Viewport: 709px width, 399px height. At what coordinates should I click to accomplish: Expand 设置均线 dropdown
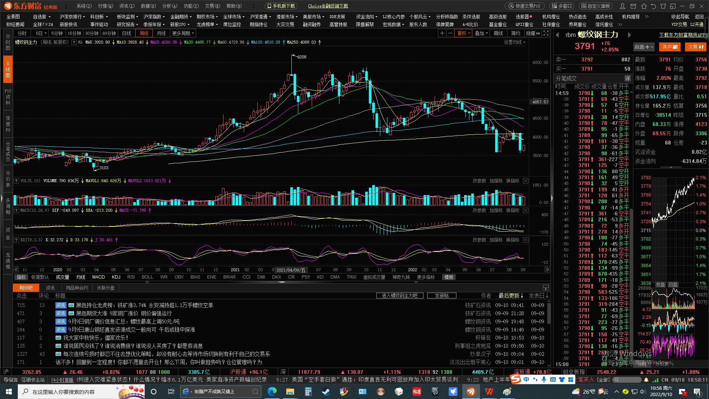514,42
